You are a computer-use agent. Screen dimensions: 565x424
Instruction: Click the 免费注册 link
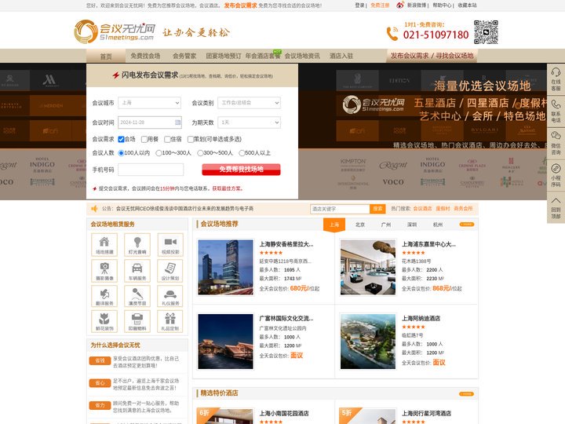point(380,5)
